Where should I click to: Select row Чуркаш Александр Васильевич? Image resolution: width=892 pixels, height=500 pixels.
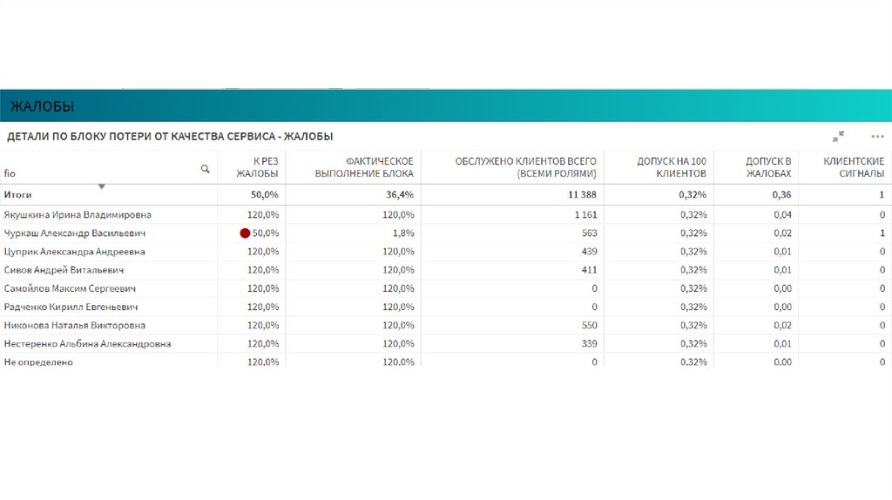click(x=74, y=233)
